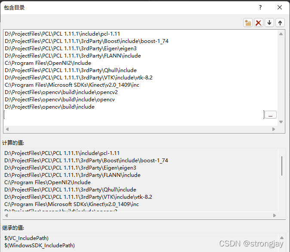Select the Eigen\eigen3 path in edit list

70,49
